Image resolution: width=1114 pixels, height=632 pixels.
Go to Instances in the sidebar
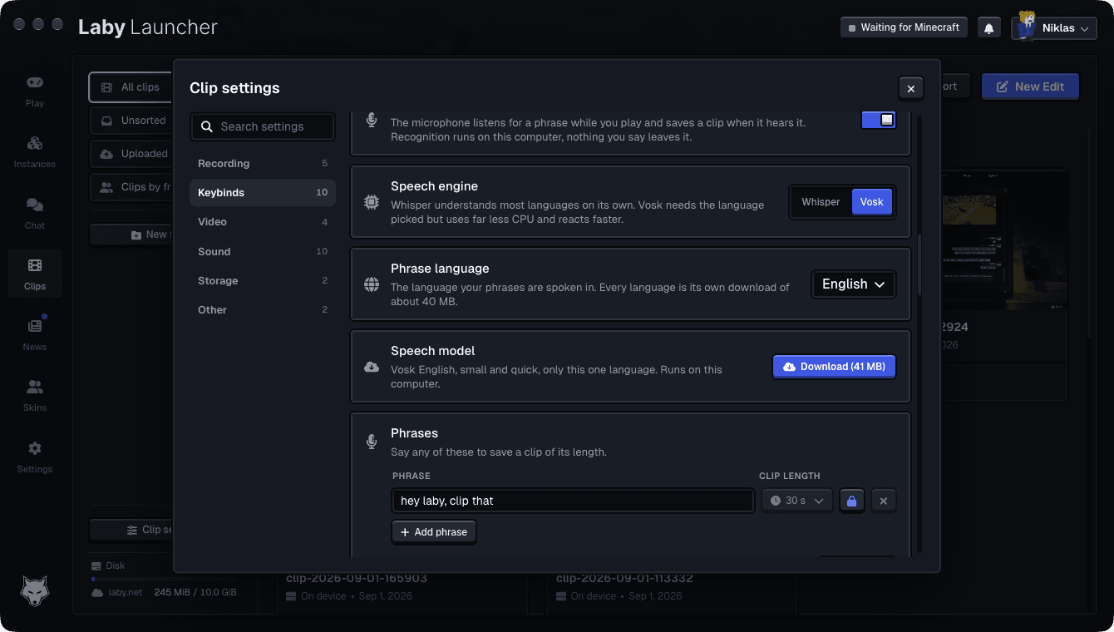(x=35, y=152)
